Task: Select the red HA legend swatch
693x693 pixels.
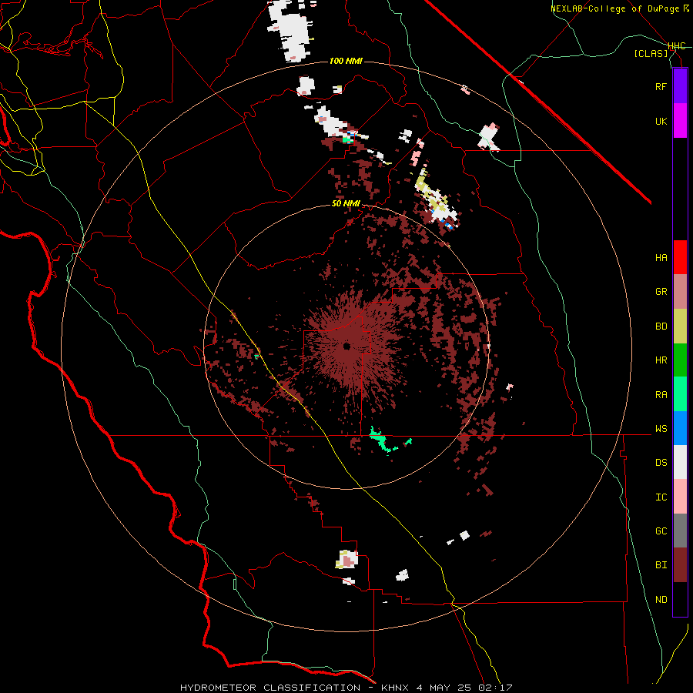Action: (x=680, y=257)
